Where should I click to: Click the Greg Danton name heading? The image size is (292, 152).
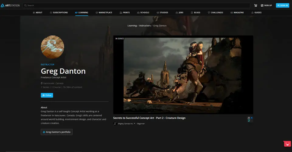click(63, 71)
